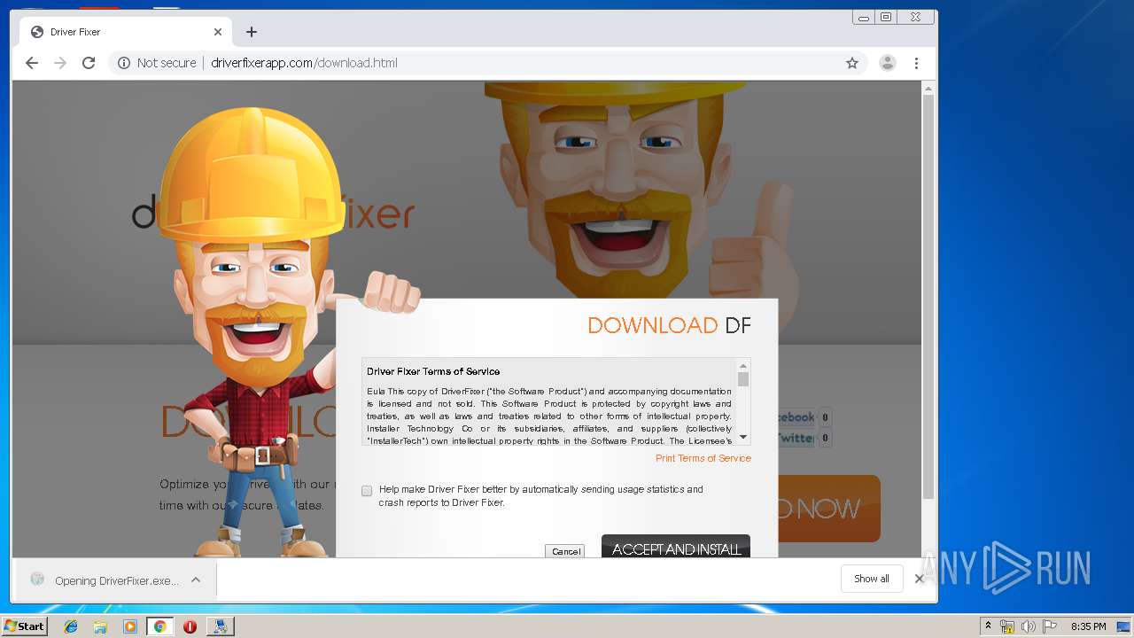
Task: Click the orange DOWNLOAD NOW button
Action: (828, 509)
